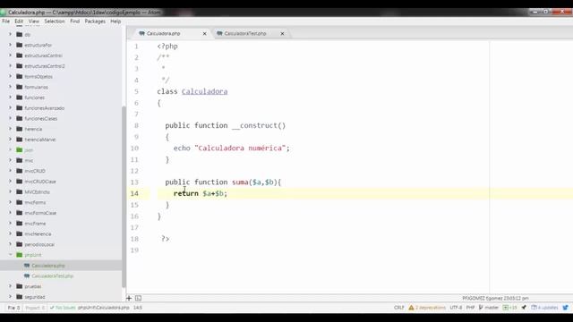Viewport: 573px width, 322px height.
Task: Open the Selection menu
Action: [x=55, y=21]
